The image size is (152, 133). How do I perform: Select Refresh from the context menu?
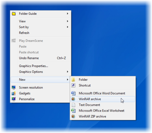40,33
